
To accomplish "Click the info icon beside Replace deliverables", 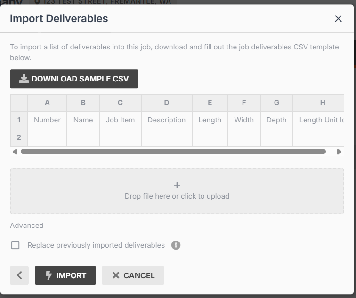I will [x=176, y=245].
